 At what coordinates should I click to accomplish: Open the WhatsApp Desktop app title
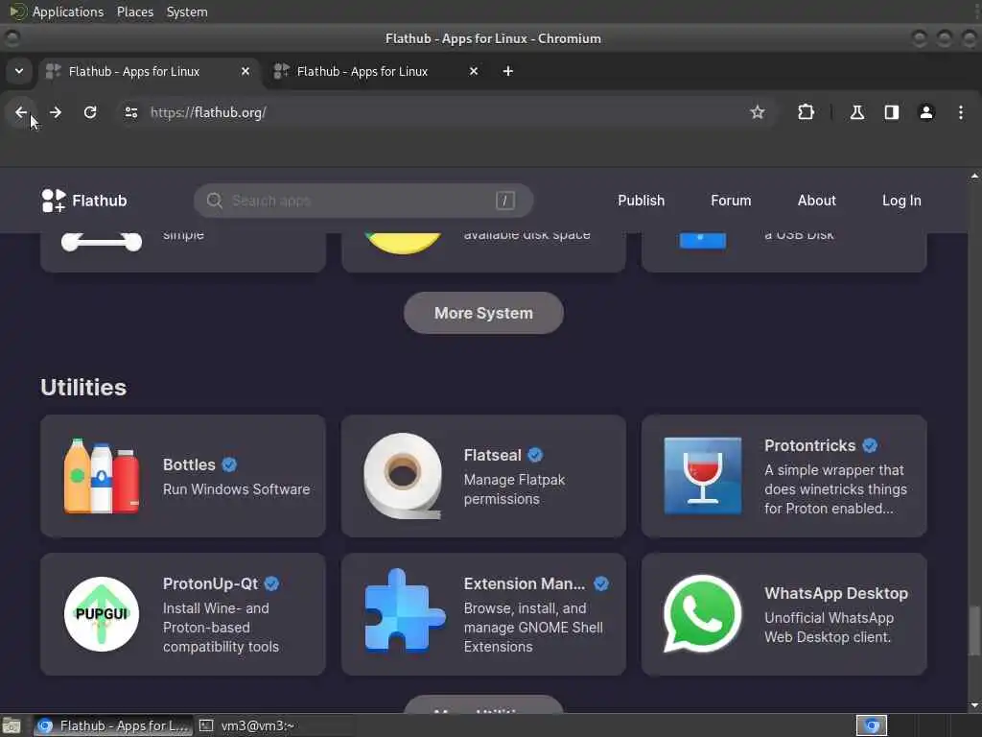(836, 593)
